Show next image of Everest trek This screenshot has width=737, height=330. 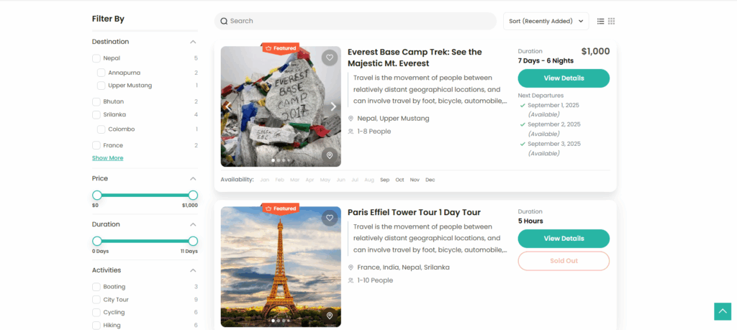pyautogui.click(x=333, y=106)
